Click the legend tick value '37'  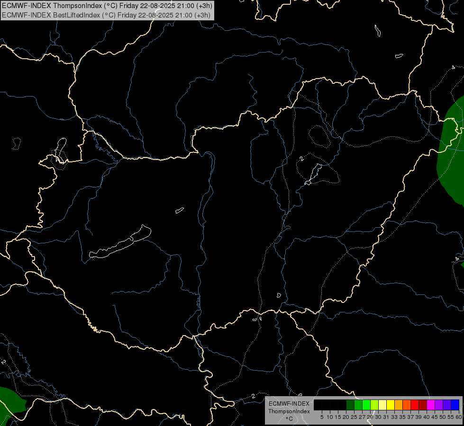click(x=410, y=417)
